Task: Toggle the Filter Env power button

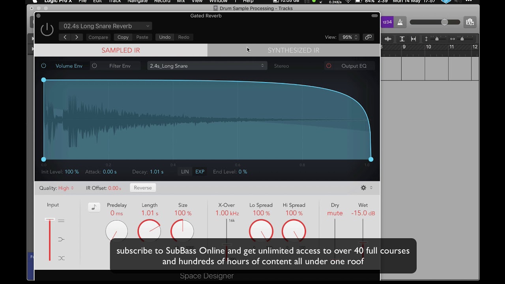Action: 94,66
